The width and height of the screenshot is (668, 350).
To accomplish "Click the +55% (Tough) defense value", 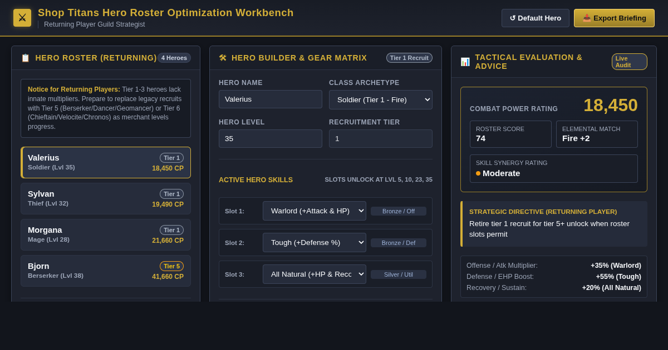I will [618, 277].
